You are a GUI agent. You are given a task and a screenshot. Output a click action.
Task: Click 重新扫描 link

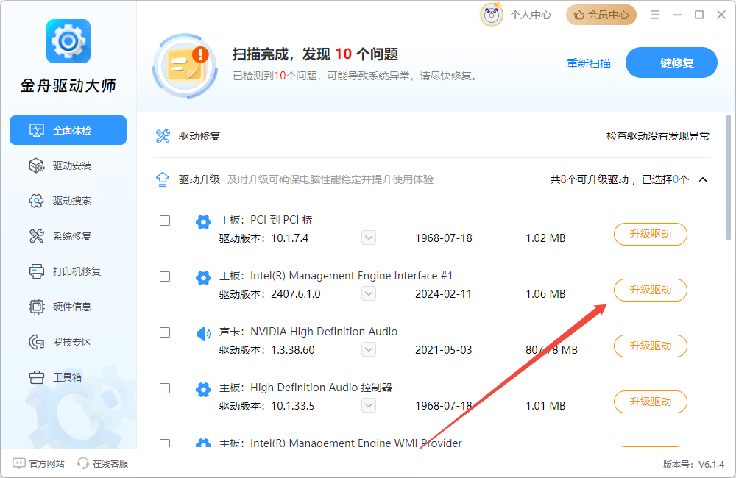[589, 63]
